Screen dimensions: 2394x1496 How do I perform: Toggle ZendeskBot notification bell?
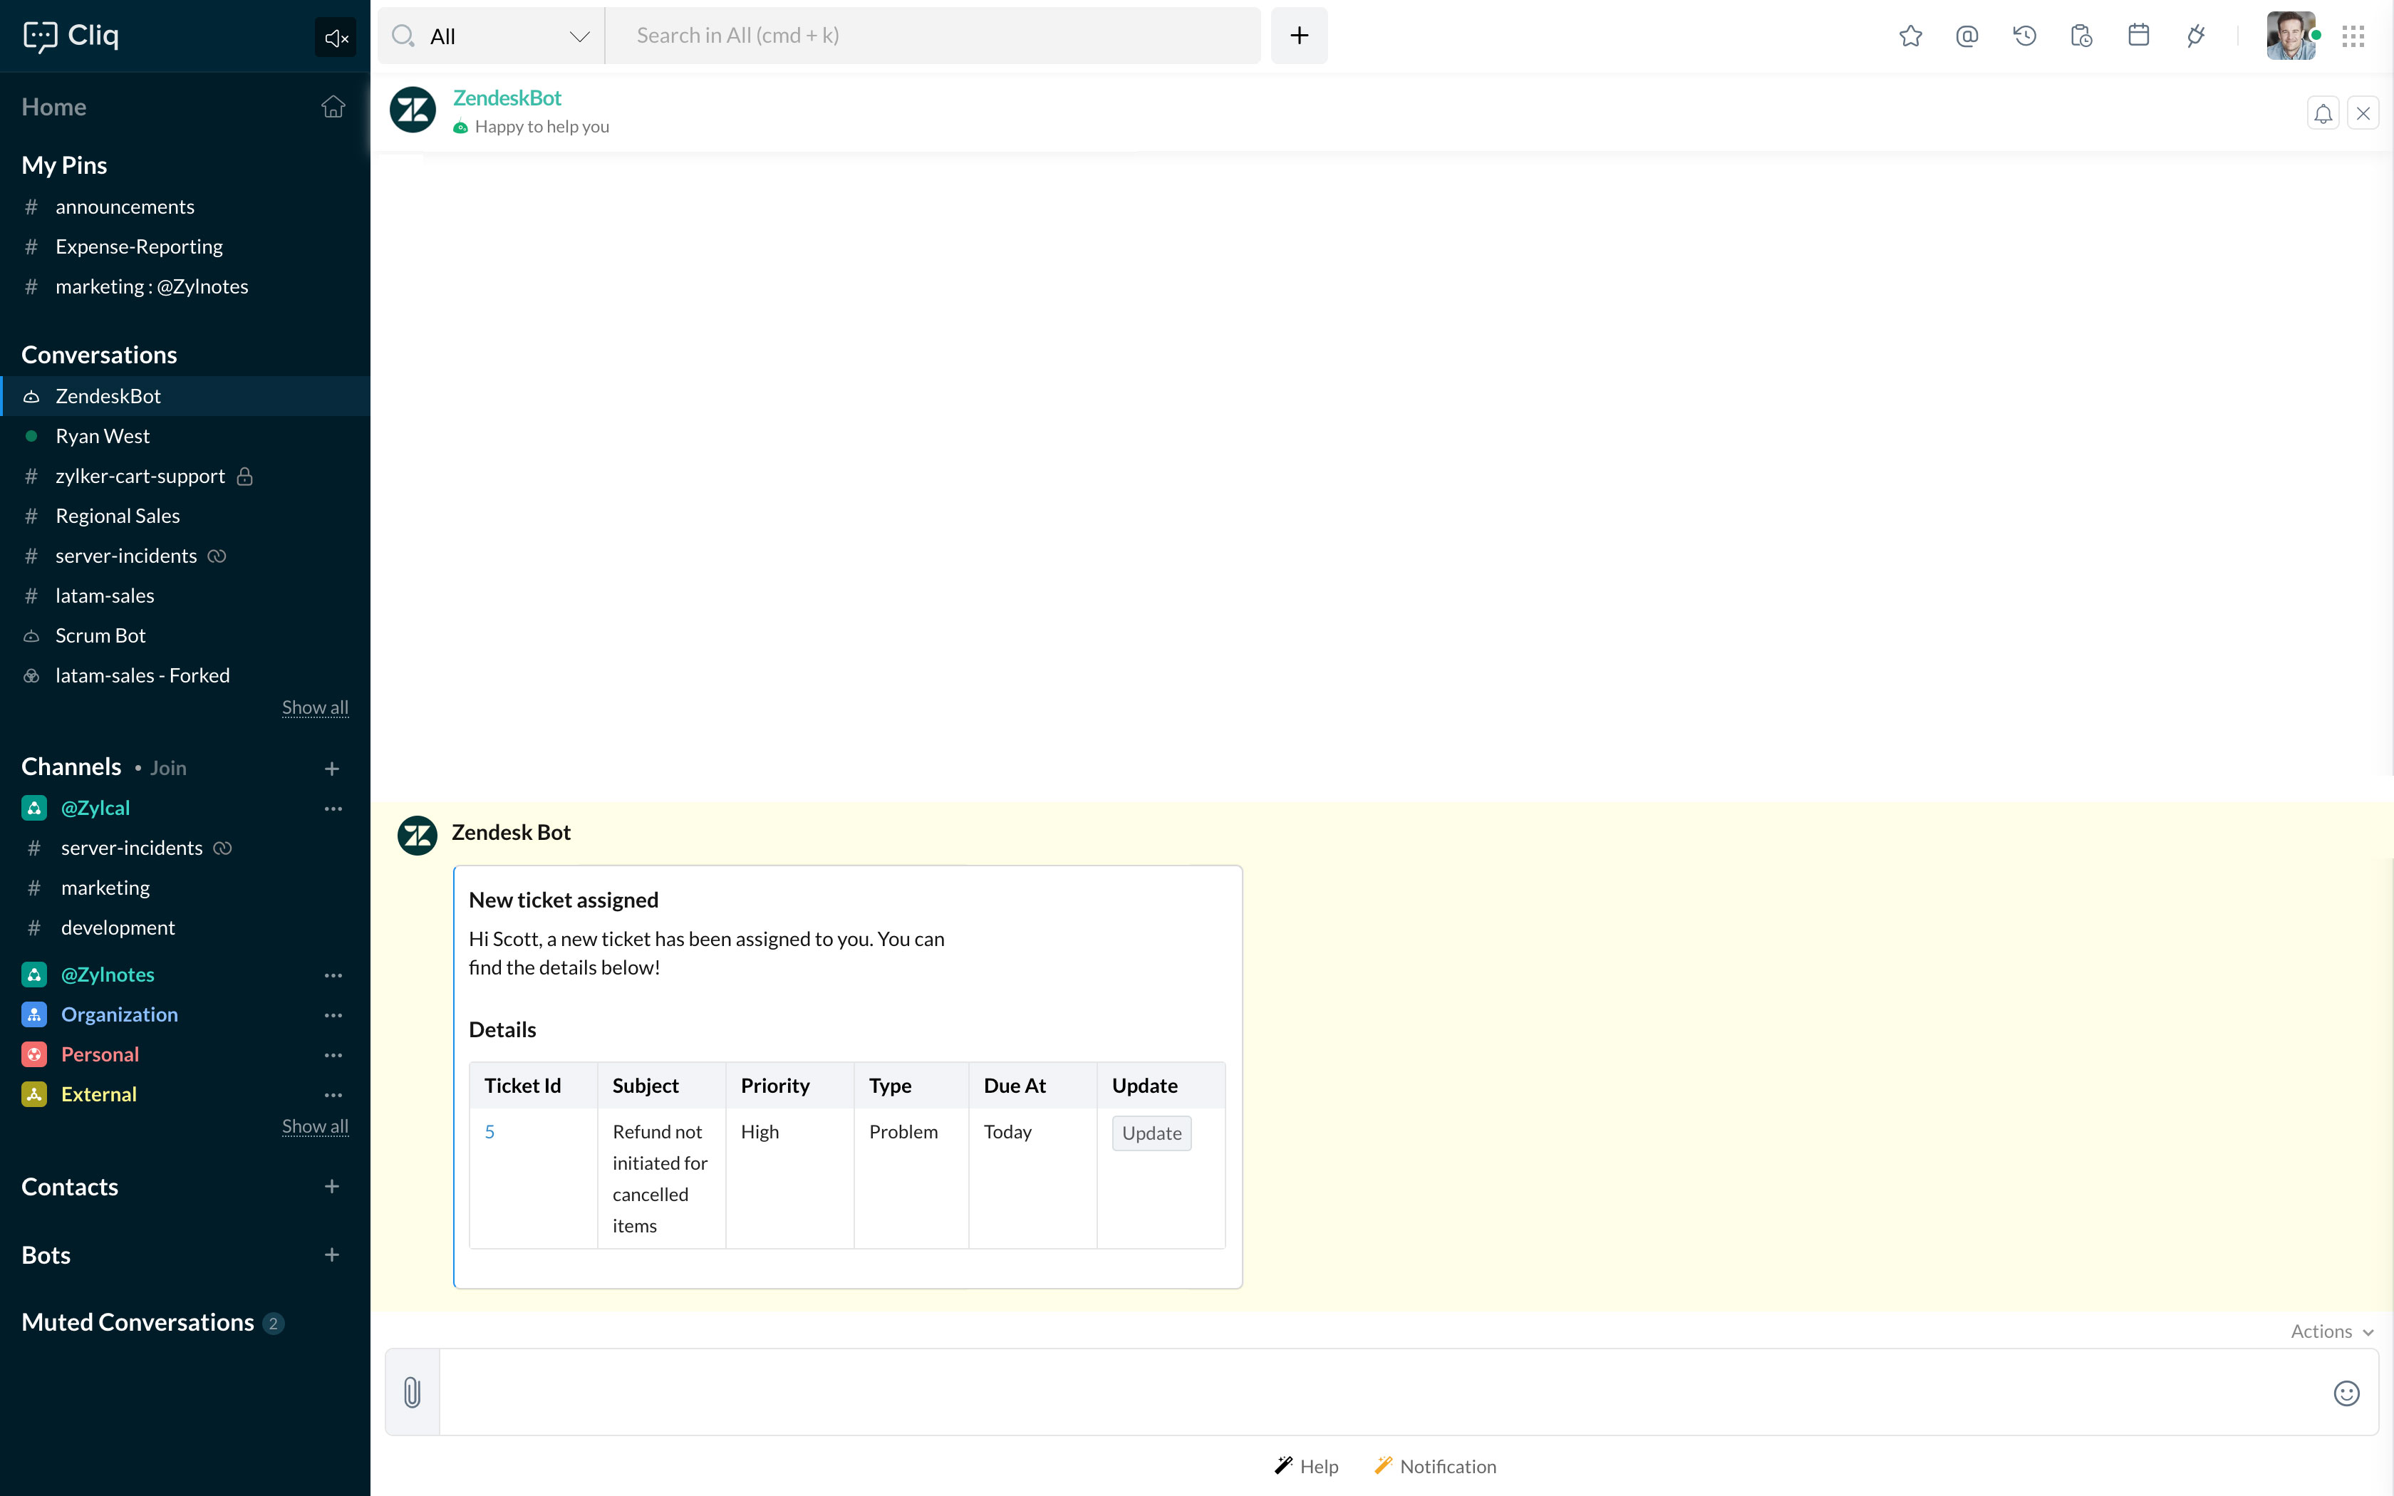2323,114
